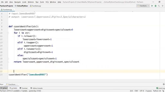Start debugging with the green bug icon
The height and width of the screenshot is (92, 165).
tap(155, 6)
